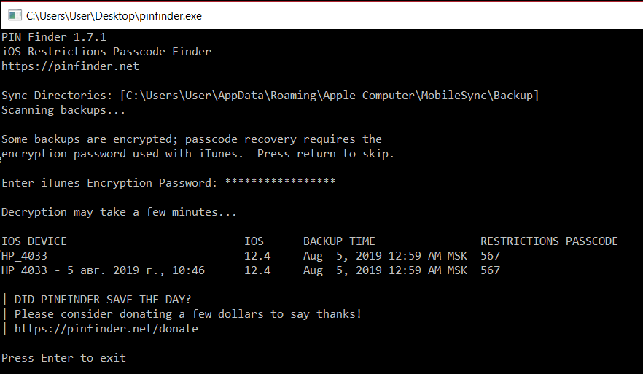
Task: Select the "HP_4033 - 5 авг. 2019 г." entry
Action: (103, 270)
